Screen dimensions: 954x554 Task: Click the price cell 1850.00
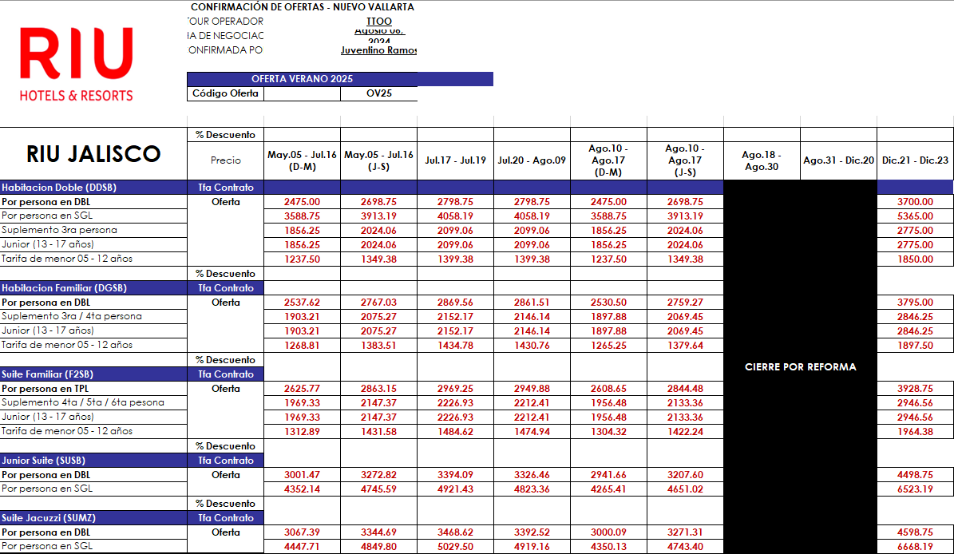(x=915, y=259)
